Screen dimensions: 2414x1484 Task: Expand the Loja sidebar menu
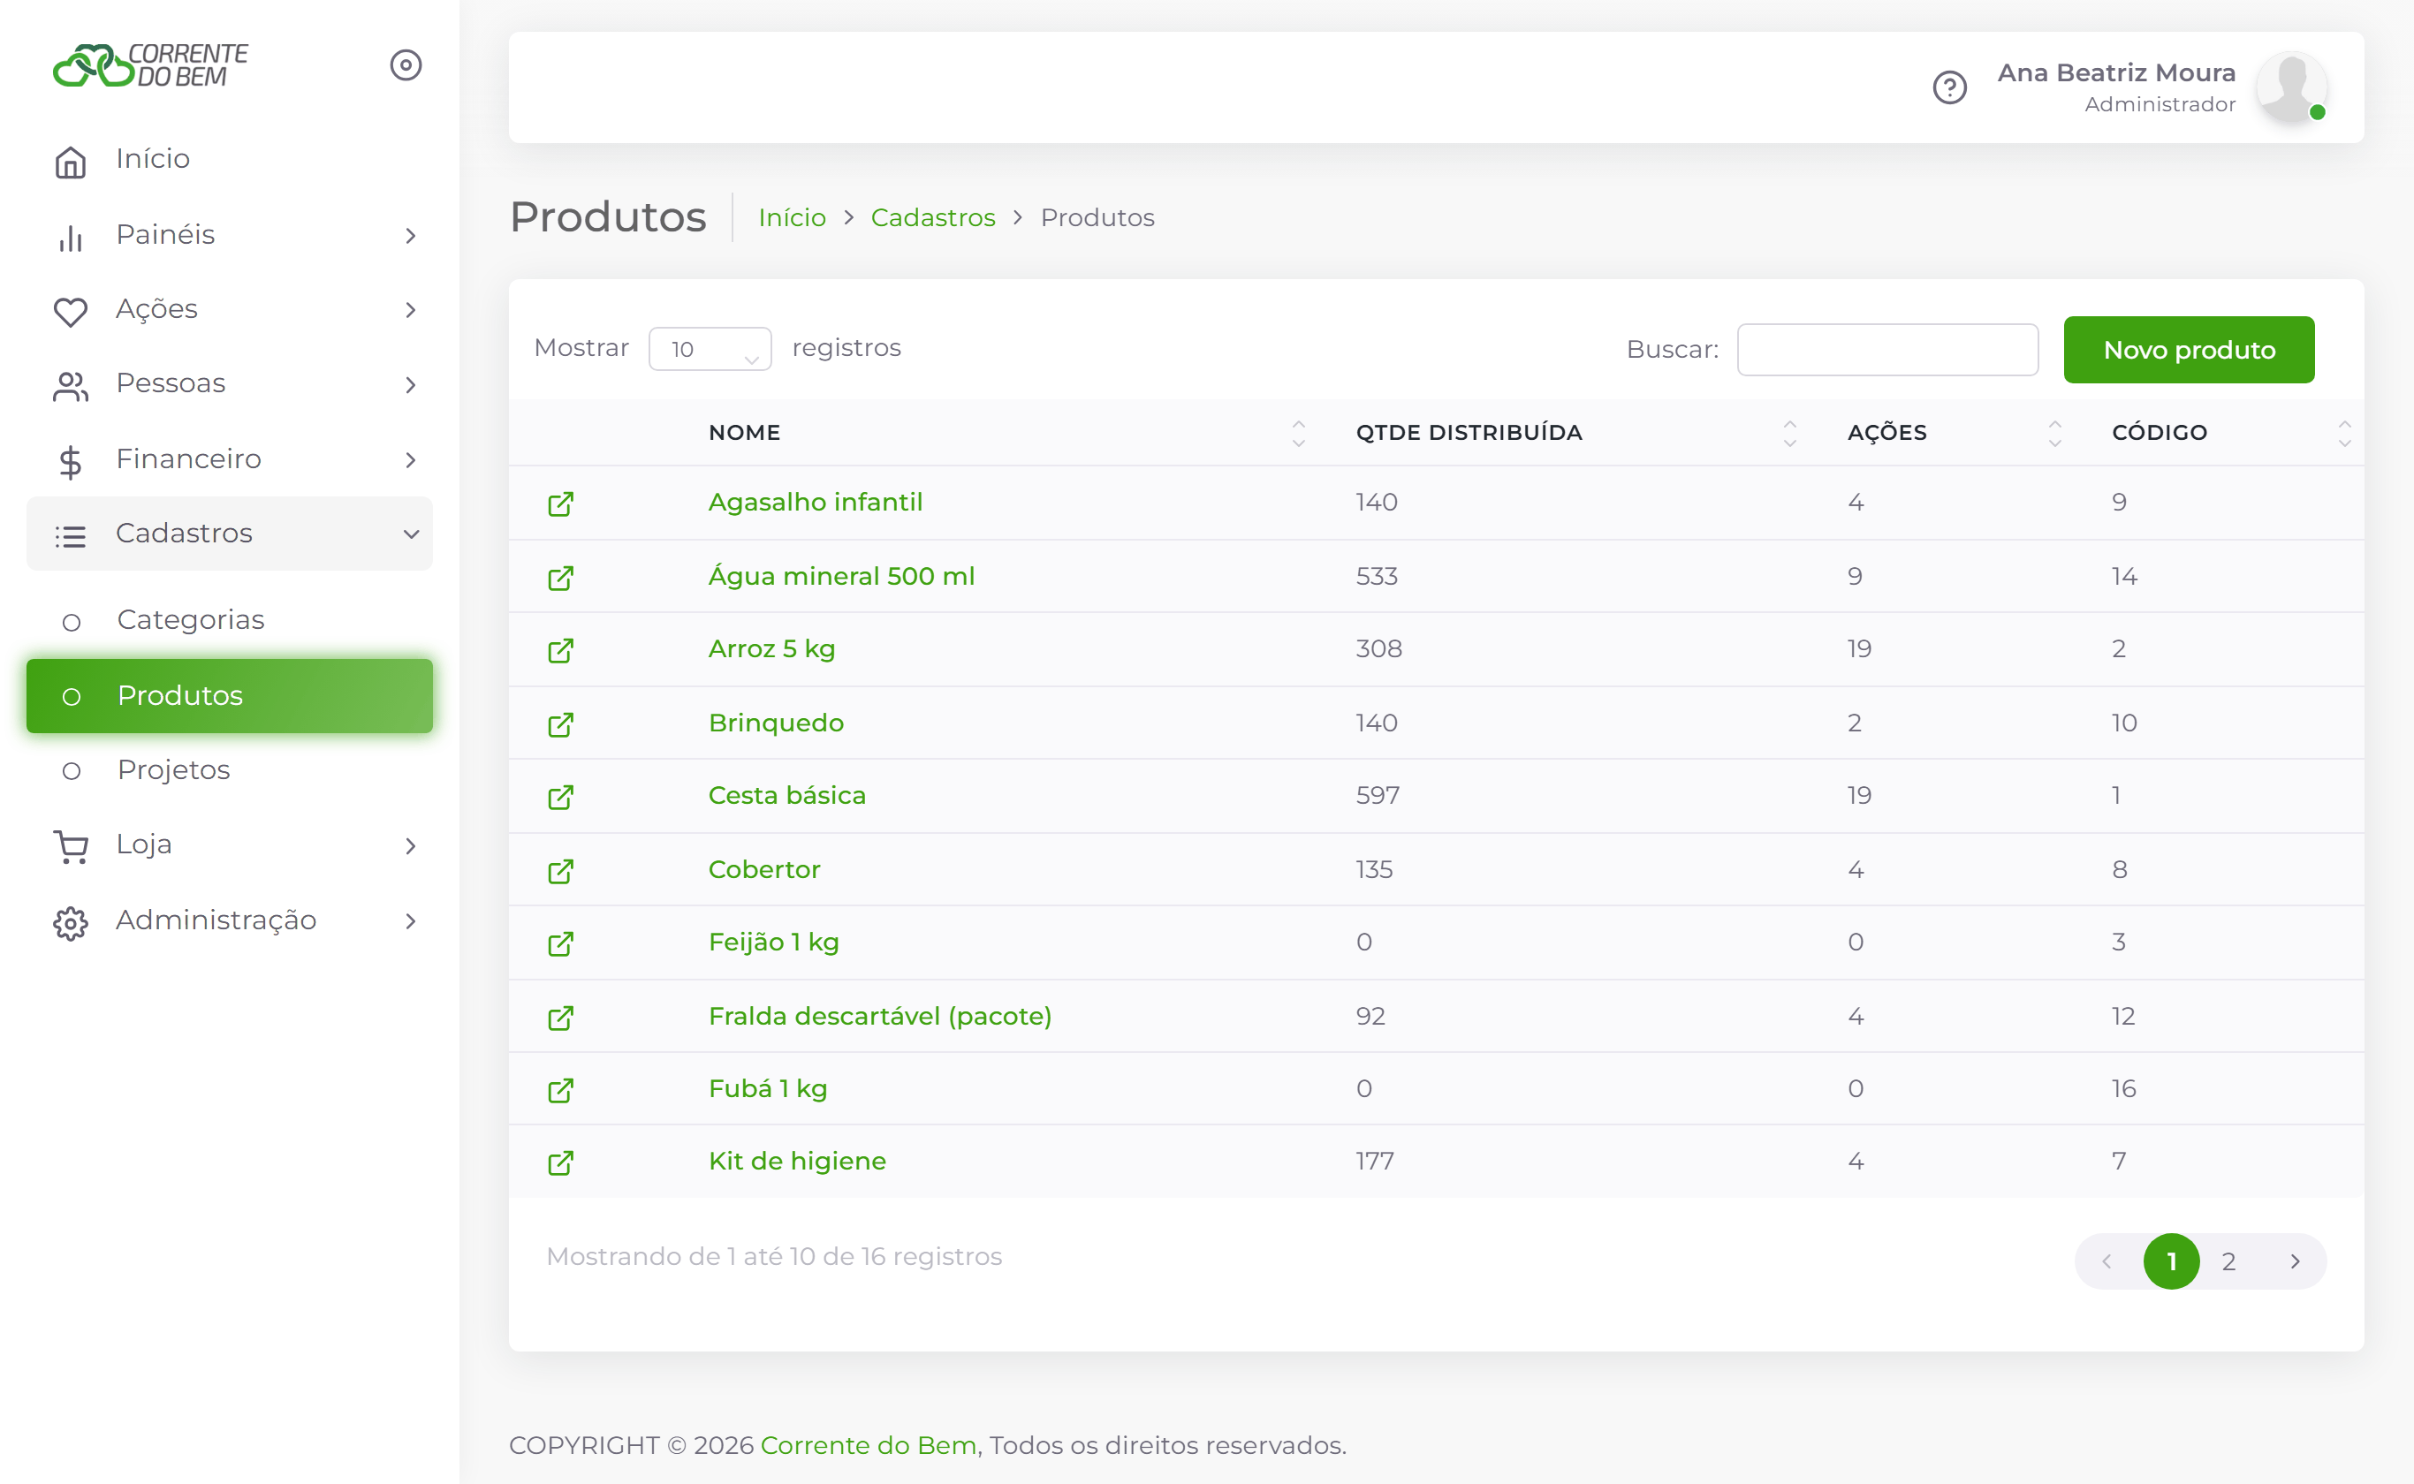229,845
